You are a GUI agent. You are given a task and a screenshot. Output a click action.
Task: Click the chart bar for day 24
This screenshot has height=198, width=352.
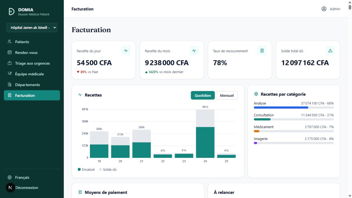click(205, 133)
